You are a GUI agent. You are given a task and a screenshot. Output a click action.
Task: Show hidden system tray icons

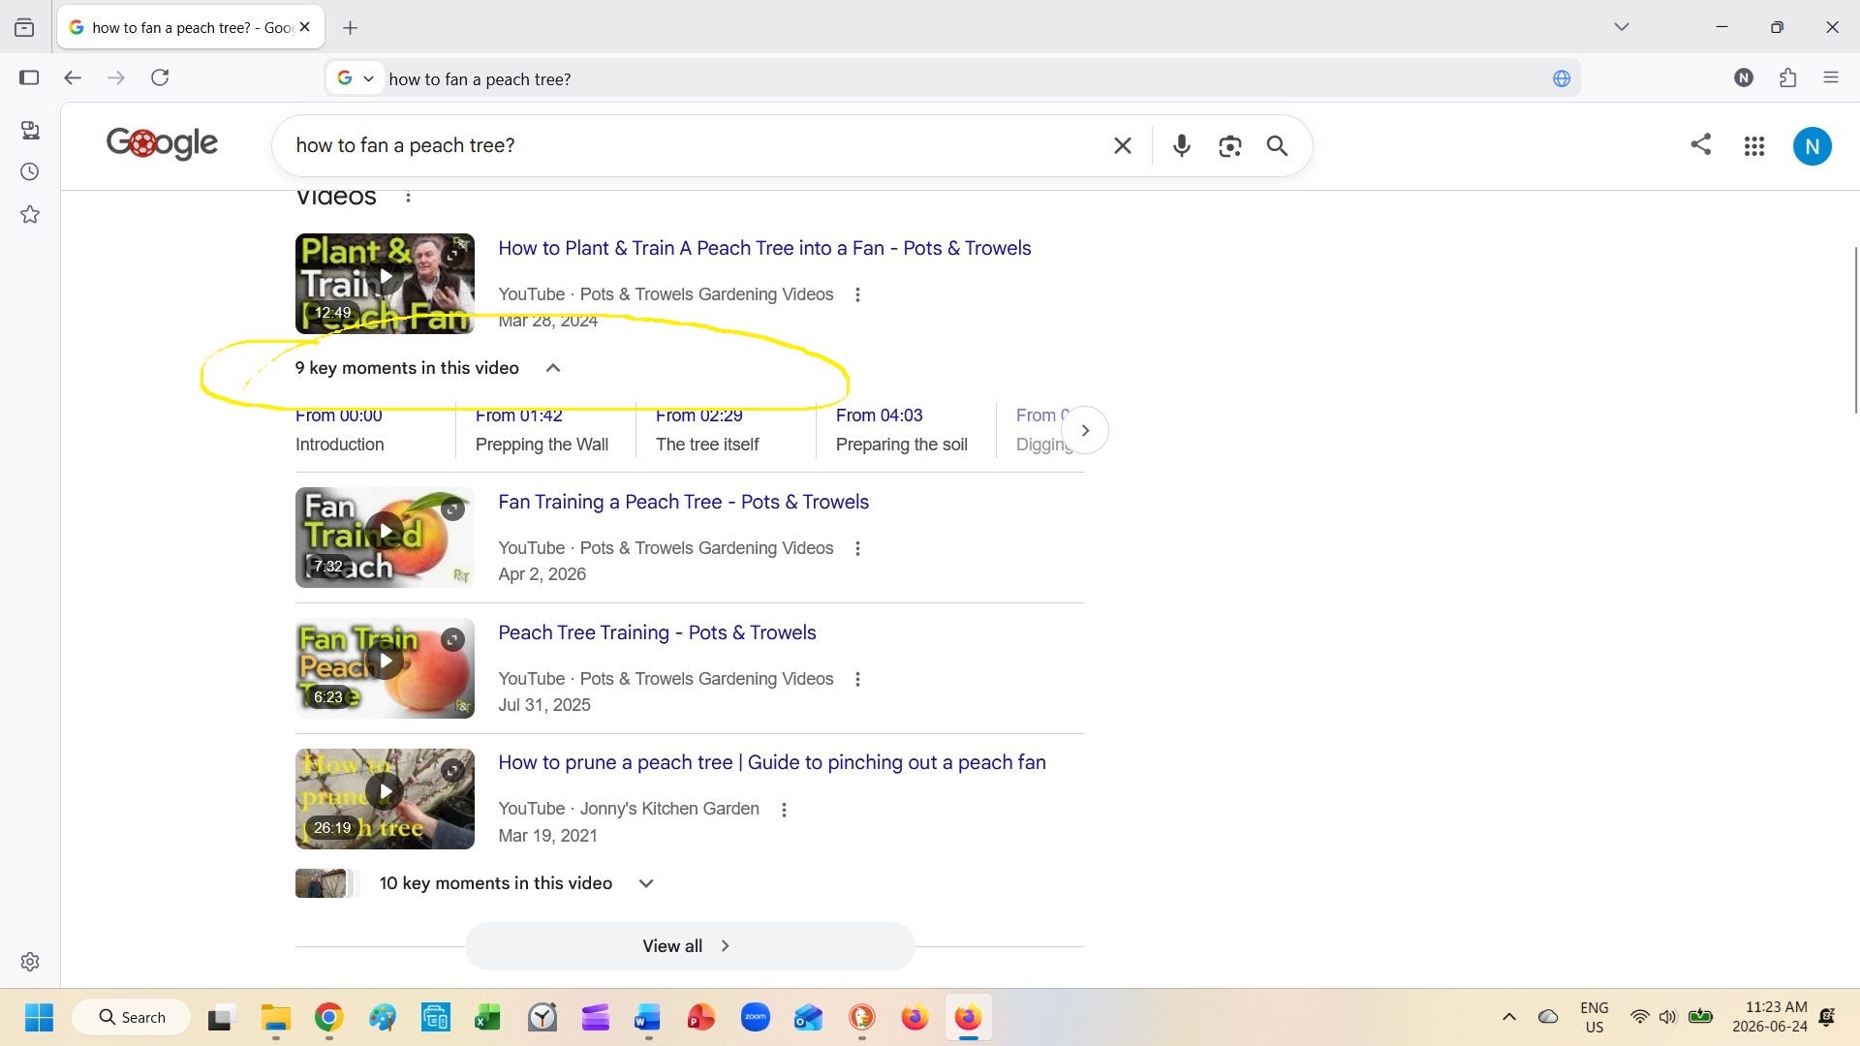[x=1509, y=1017]
